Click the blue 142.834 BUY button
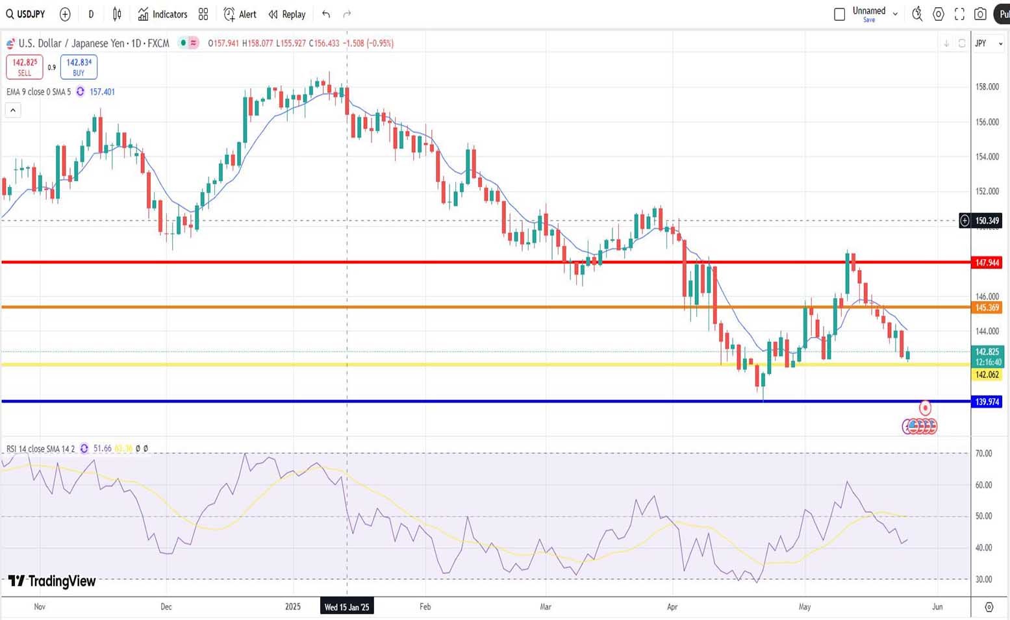The width and height of the screenshot is (1010, 620). 79,67
